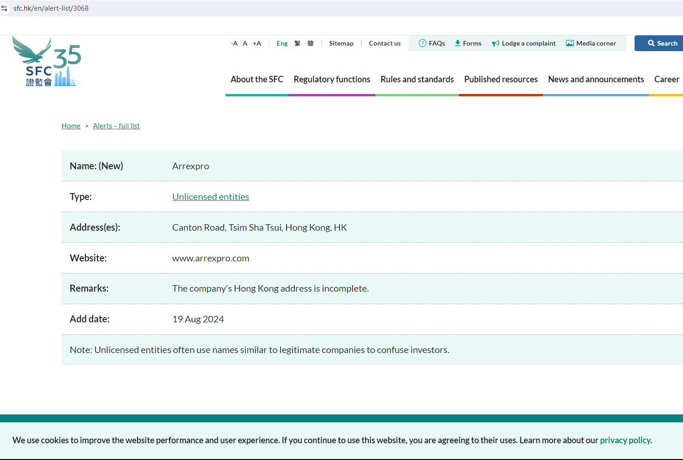
Task: Decrease font size with -A
Action: (234, 43)
